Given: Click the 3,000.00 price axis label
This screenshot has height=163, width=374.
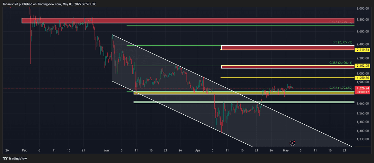Looking at the screenshot, I should pyautogui.click(x=363, y=8).
